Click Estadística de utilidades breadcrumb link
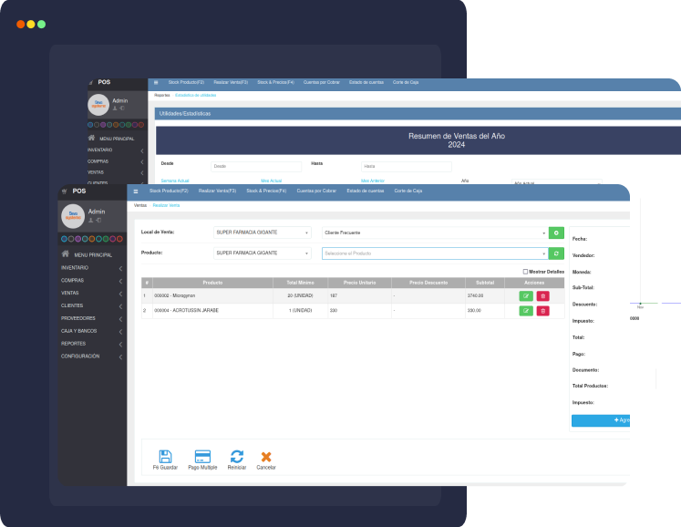 [195, 95]
